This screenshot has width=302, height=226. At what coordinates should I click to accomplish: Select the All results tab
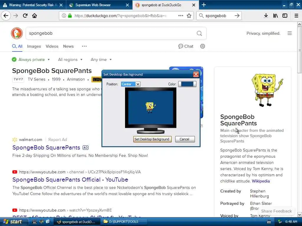tap(17, 46)
